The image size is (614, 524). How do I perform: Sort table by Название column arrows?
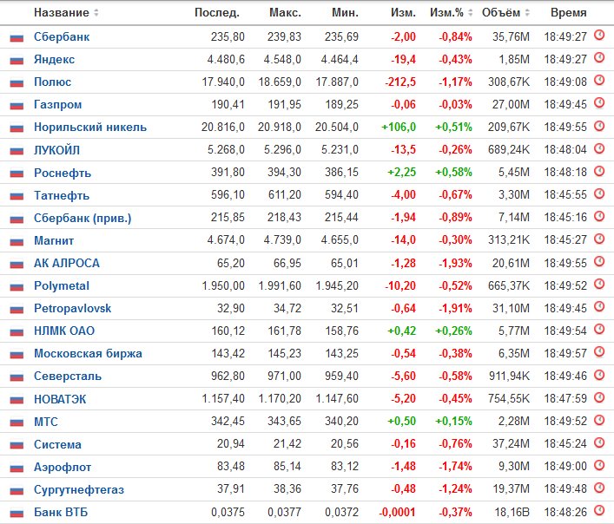pos(96,12)
